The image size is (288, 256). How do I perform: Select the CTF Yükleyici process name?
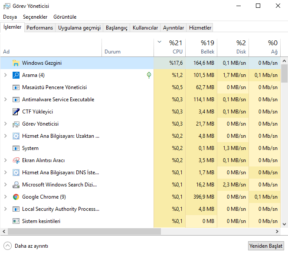[x=37, y=112]
